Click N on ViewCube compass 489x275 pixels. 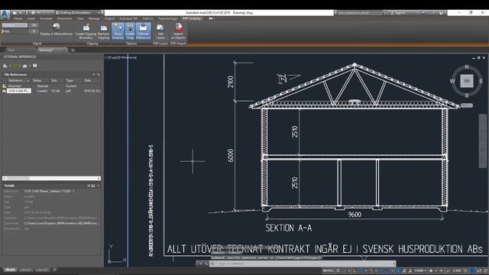coord(467,66)
